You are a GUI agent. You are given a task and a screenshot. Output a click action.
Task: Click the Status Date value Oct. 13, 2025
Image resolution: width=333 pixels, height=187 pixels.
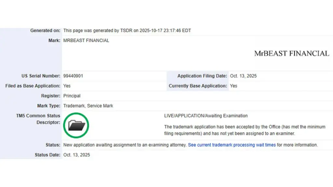pyautogui.click(x=76, y=155)
